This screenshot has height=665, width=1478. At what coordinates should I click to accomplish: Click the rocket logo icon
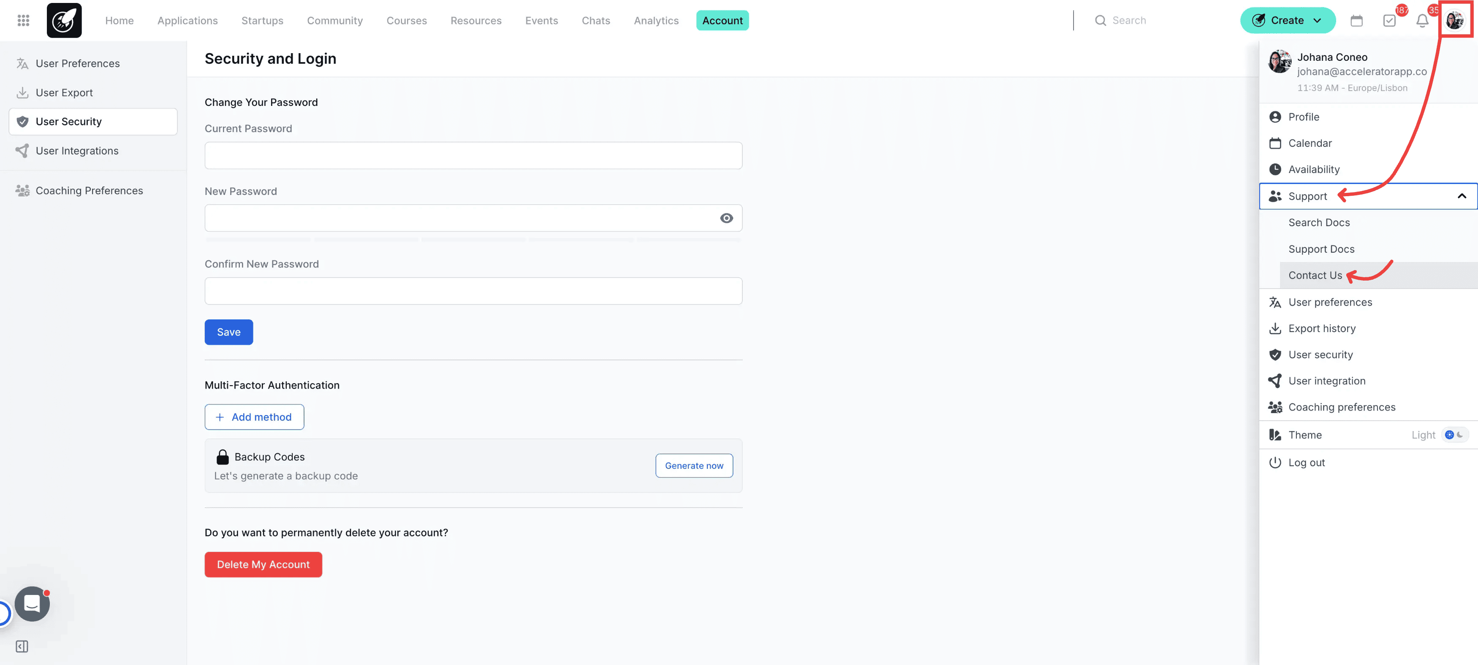coord(64,21)
